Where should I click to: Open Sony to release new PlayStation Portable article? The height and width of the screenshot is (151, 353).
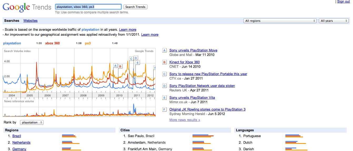pyautogui.click(x=208, y=74)
